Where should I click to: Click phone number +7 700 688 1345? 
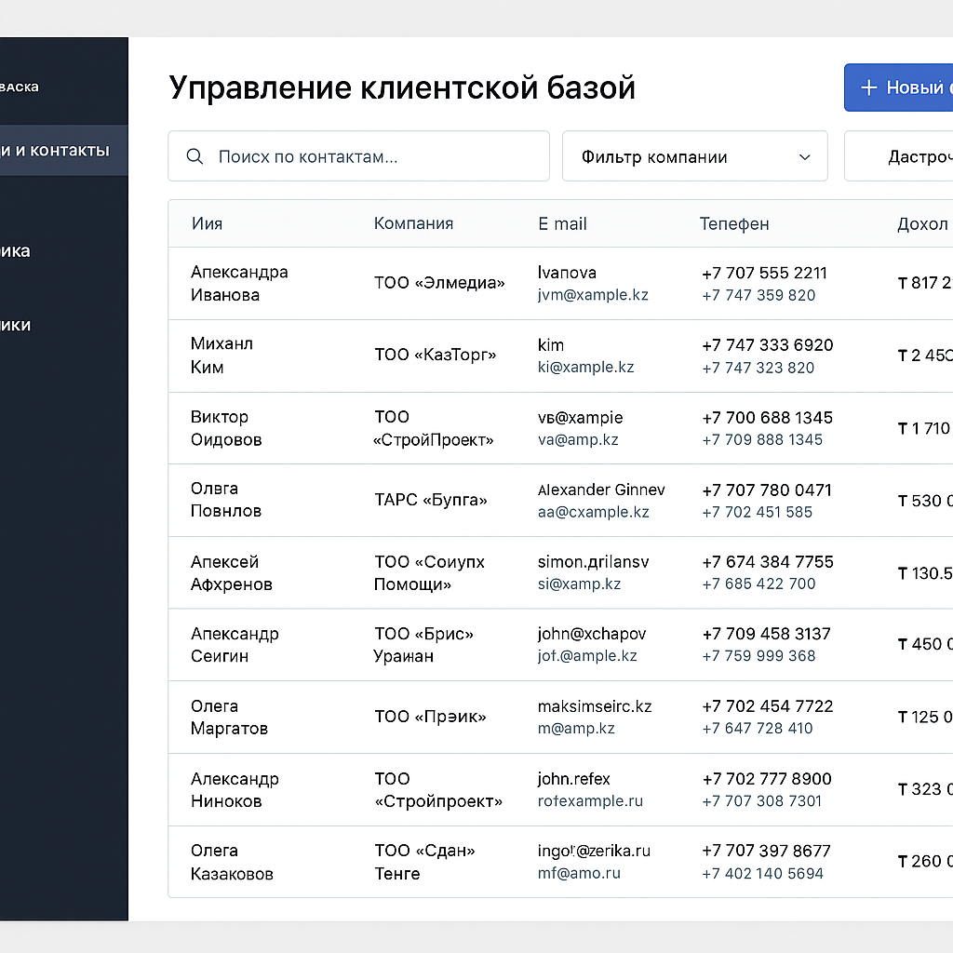[x=768, y=418]
